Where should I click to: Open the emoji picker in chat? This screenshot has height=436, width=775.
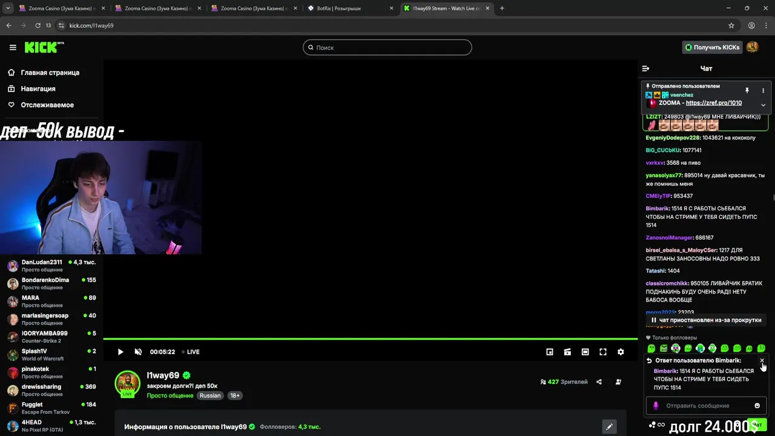(x=757, y=406)
